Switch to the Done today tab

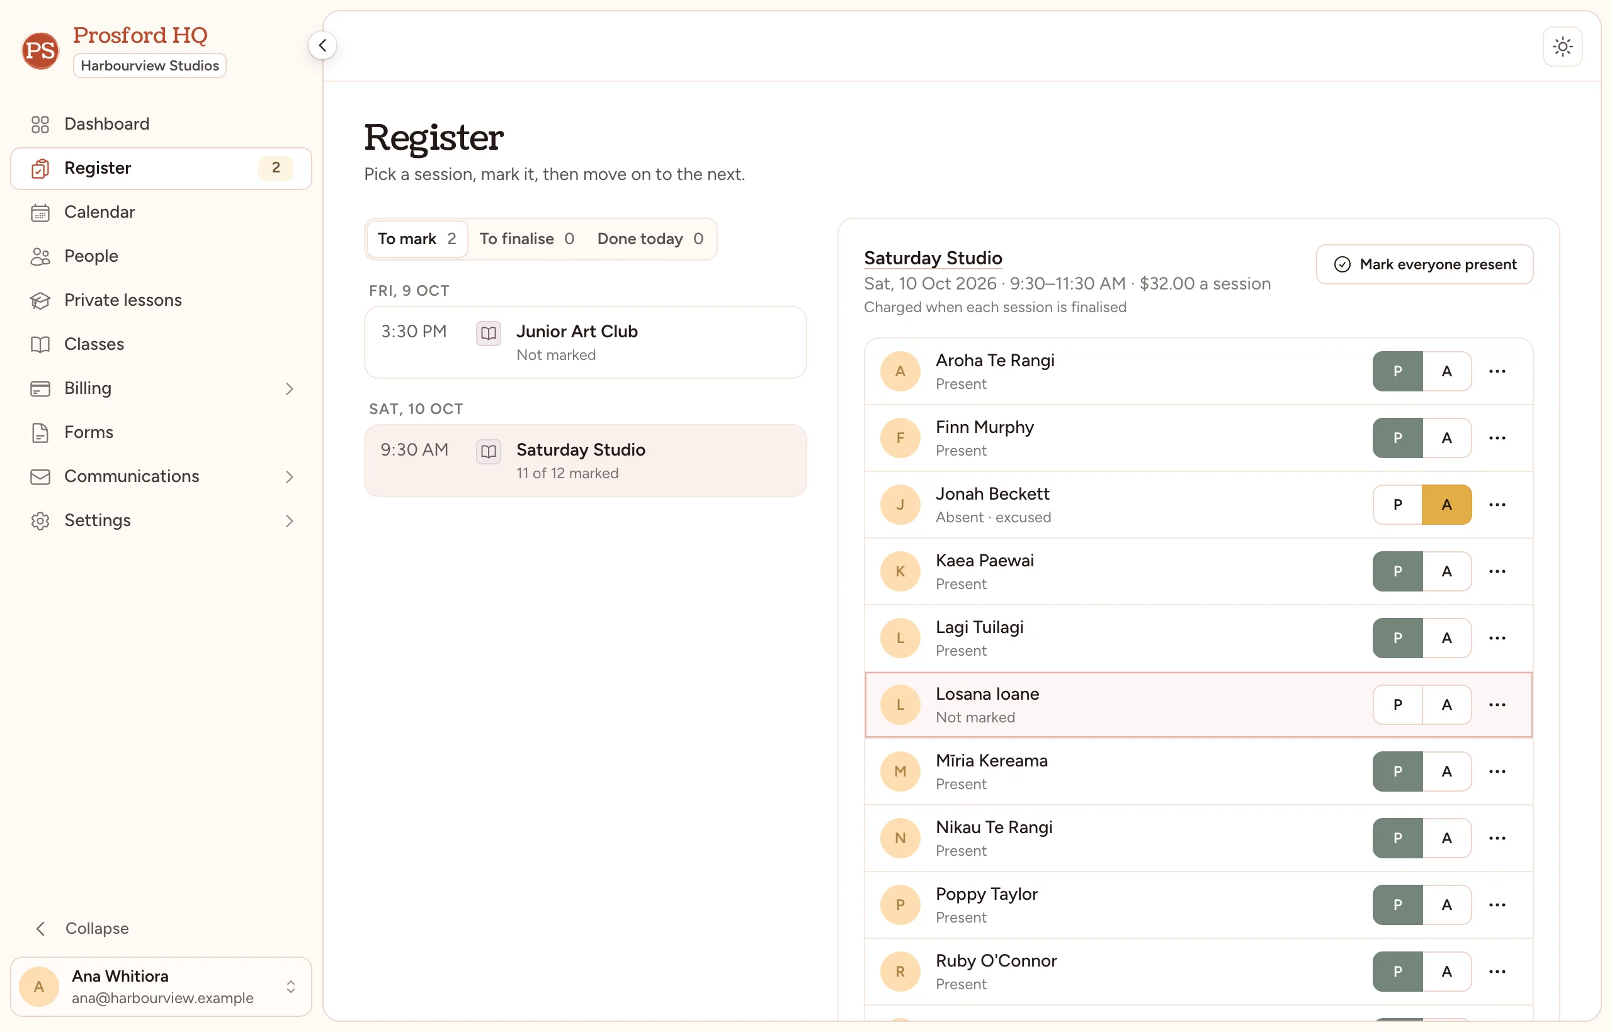point(650,238)
